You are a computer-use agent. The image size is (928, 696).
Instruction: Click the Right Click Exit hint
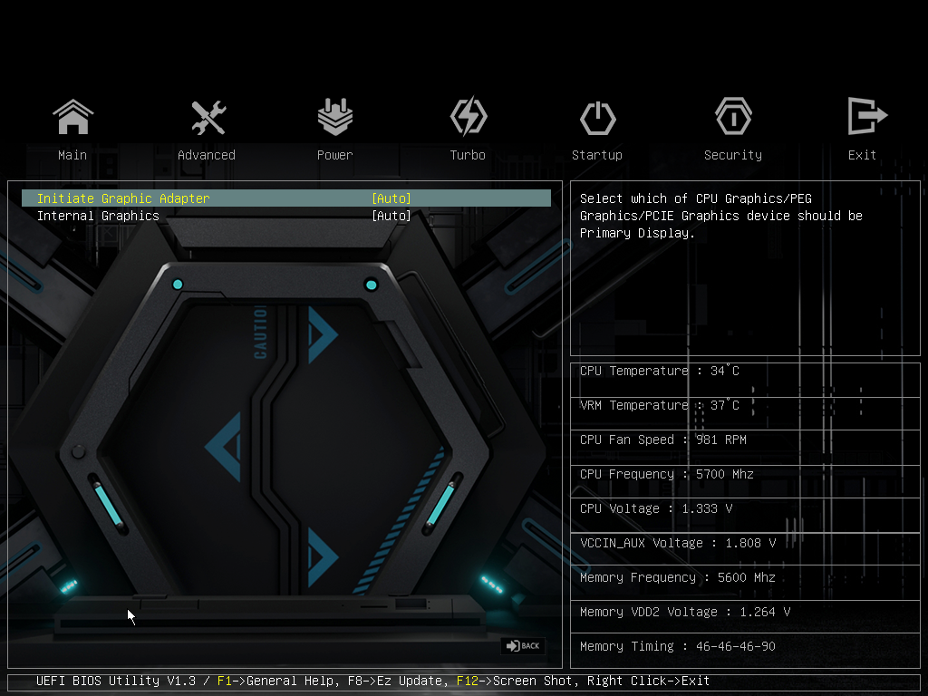coord(648,681)
